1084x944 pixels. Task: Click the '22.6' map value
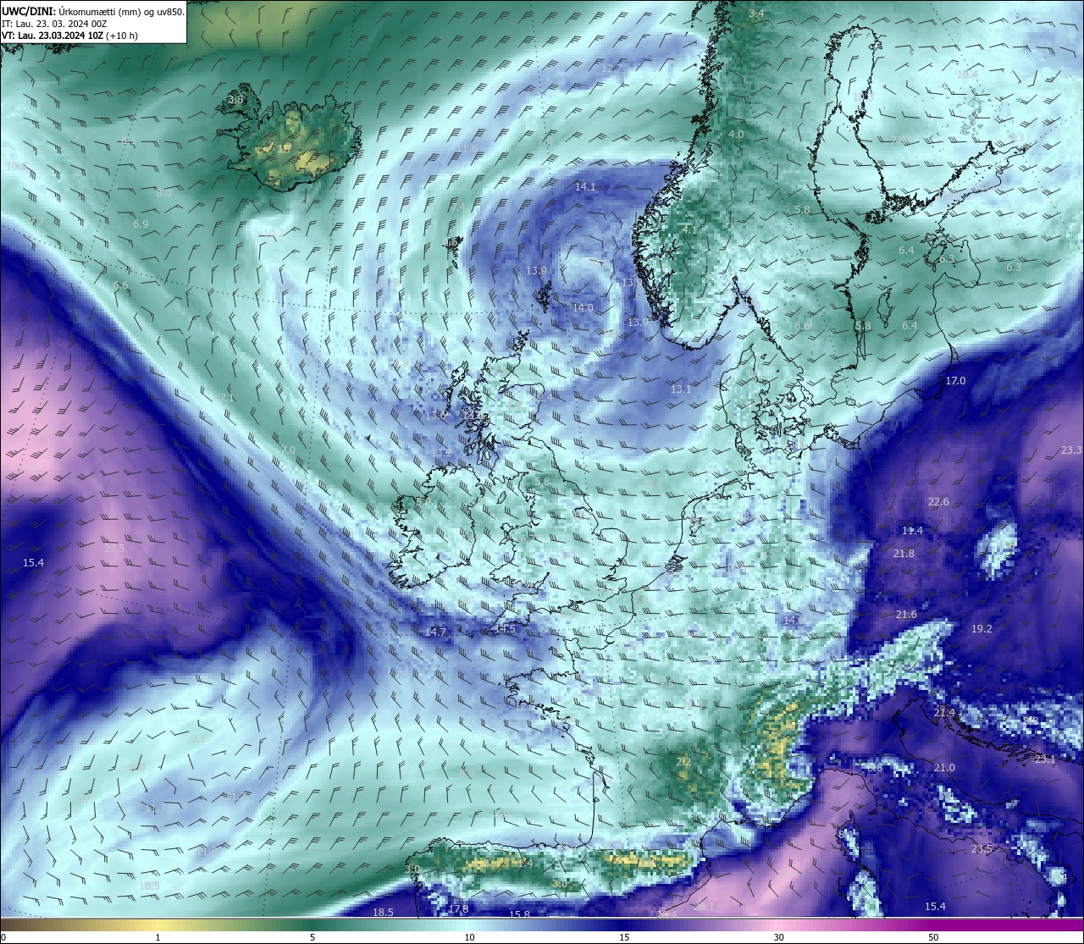click(938, 501)
